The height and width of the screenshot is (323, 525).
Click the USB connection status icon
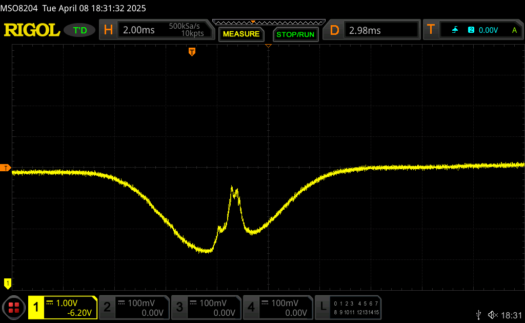(478, 315)
